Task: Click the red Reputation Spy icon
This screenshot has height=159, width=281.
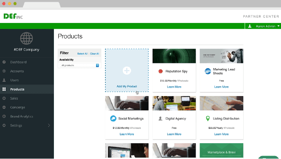Action: (x=160, y=71)
